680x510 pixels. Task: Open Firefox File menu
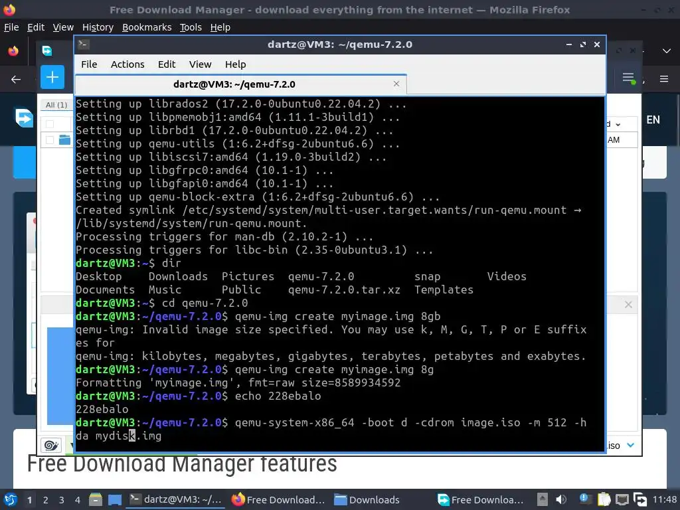click(11, 27)
